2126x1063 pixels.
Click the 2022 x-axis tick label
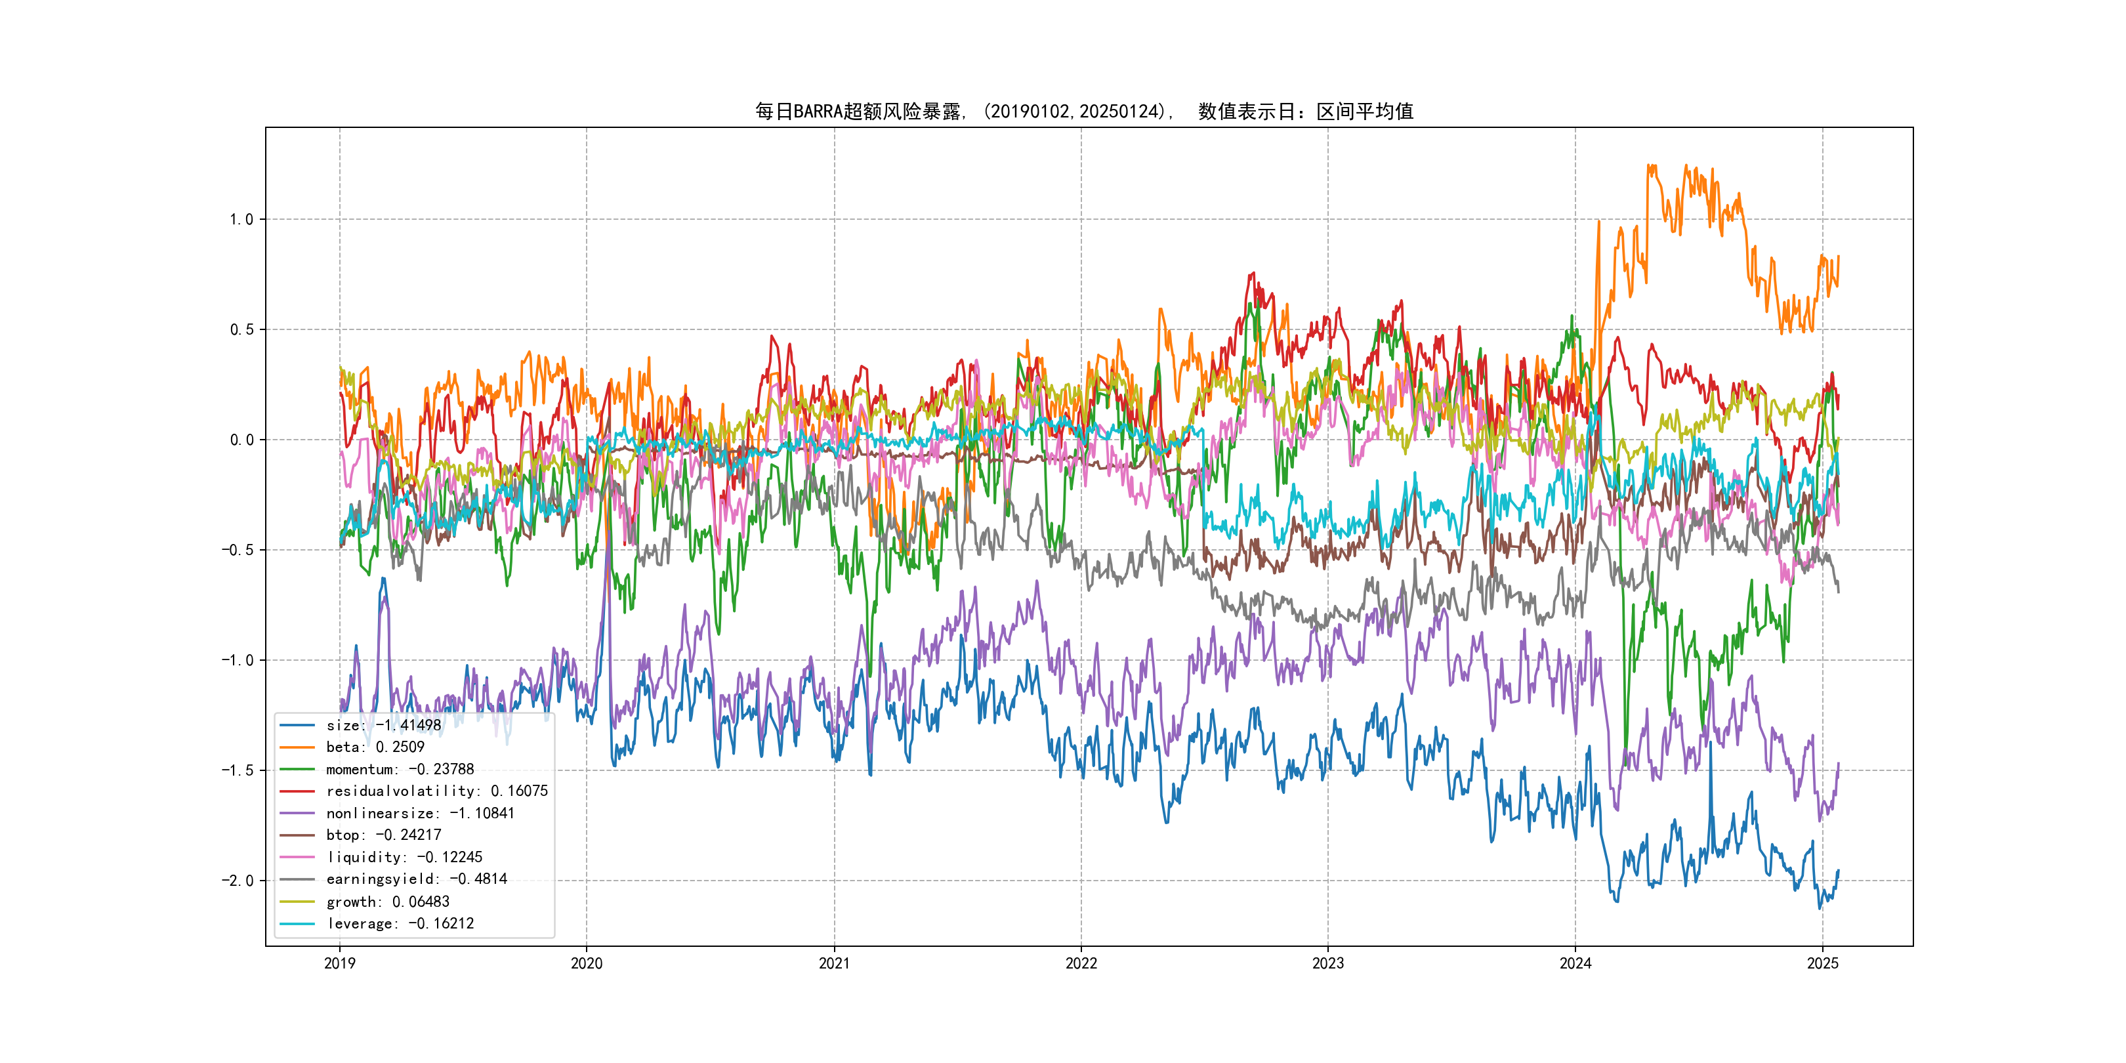tap(1081, 963)
